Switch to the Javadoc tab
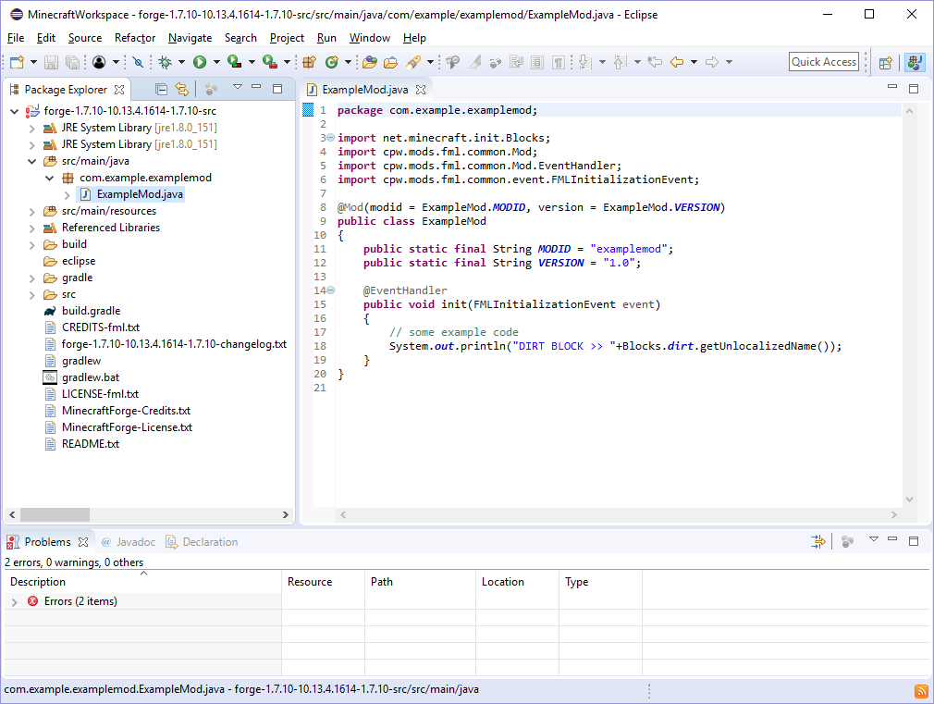Image resolution: width=934 pixels, height=704 pixels. [x=128, y=542]
